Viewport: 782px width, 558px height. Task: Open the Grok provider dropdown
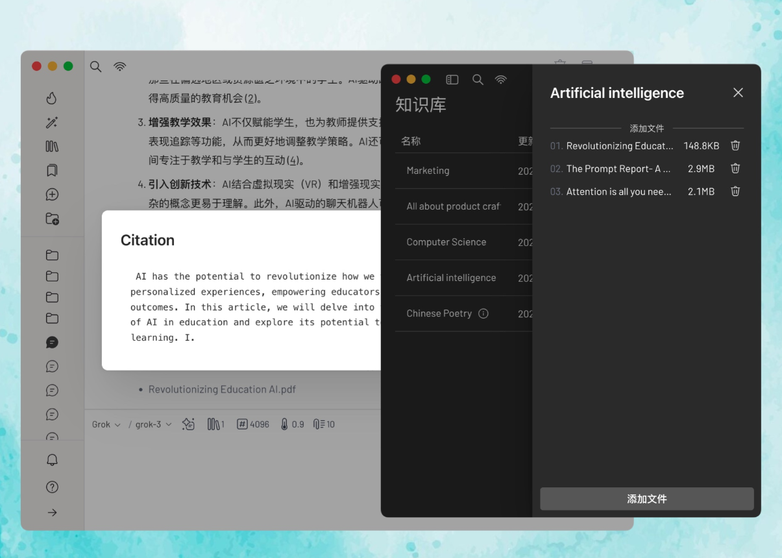[106, 424]
